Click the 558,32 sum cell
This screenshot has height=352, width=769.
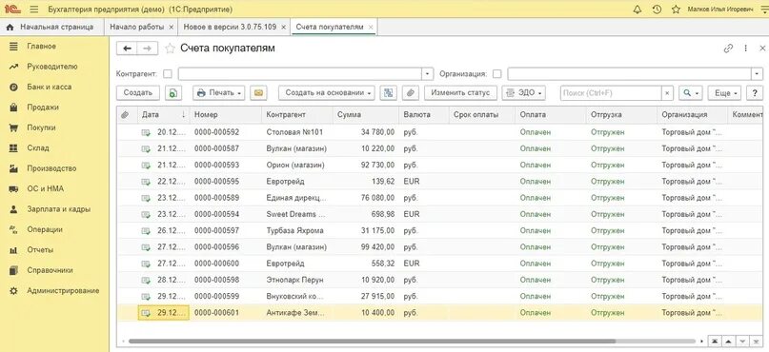pyautogui.click(x=365, y=264)
